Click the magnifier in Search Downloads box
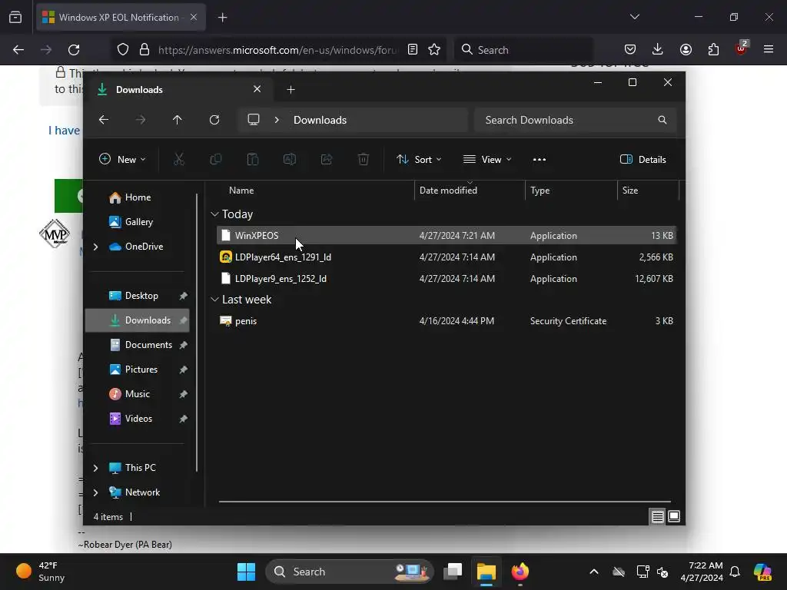 point(662,120)
